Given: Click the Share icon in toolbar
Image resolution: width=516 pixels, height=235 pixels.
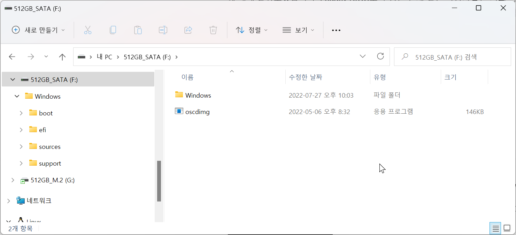Looking at the screenshot, I should (188, 30).
